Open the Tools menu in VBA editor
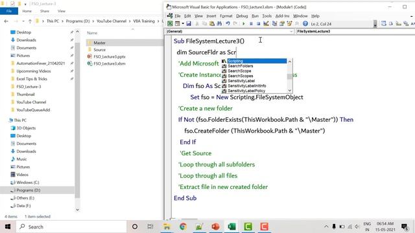Image resolution: width=415 pixels, height=233 pixels. tap(267, 16)
